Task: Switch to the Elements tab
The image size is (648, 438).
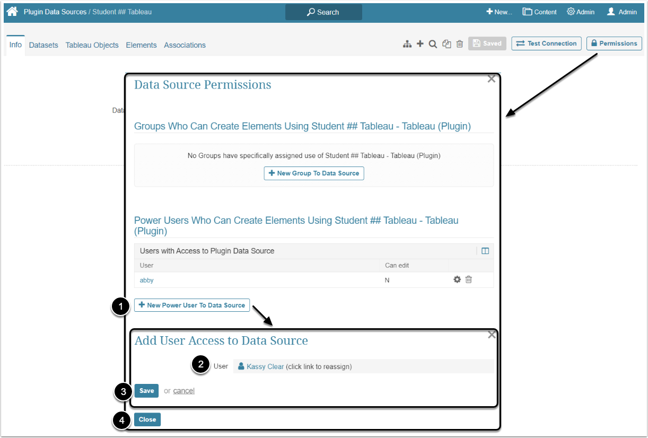Action: coord(141,45)
